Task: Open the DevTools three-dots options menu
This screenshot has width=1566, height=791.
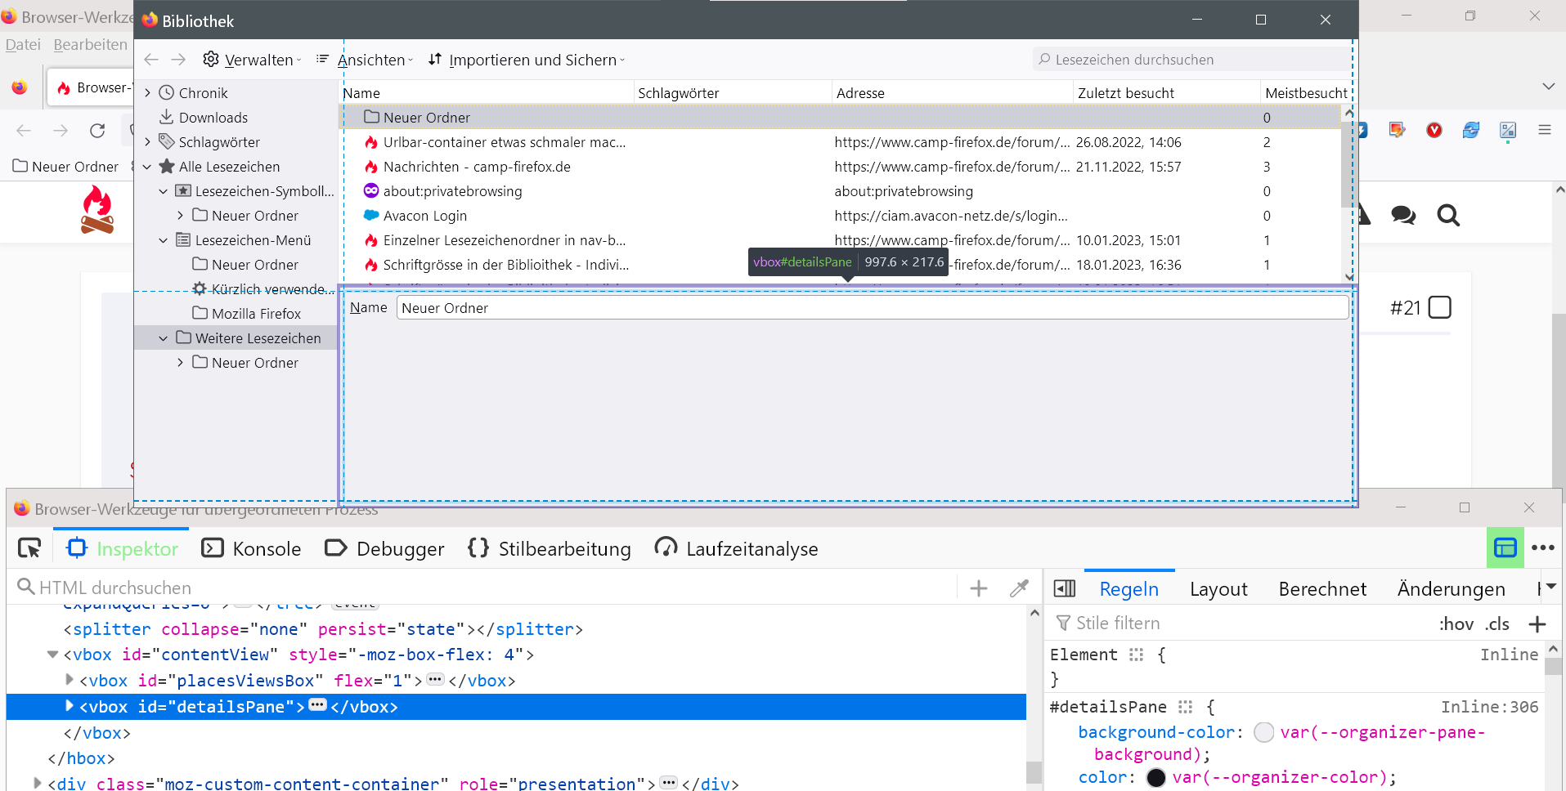Action: (x=1542, y=548)
